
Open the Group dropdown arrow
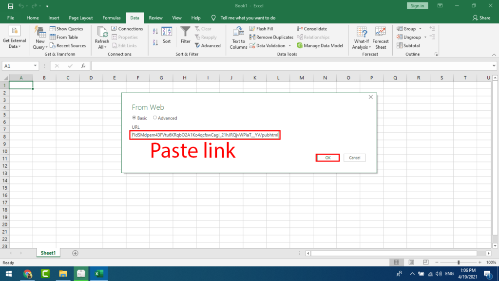click(x=421, y=29)
